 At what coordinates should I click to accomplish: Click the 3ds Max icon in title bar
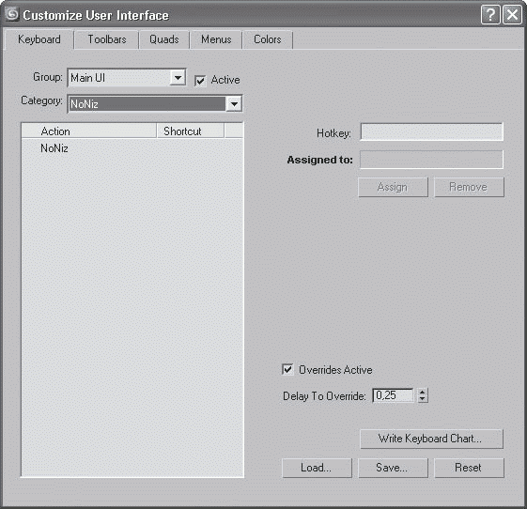point(12,14)
